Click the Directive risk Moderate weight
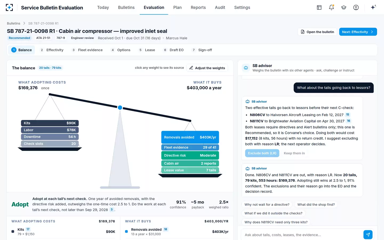This screenshot has width=384, height=240. 190,155
